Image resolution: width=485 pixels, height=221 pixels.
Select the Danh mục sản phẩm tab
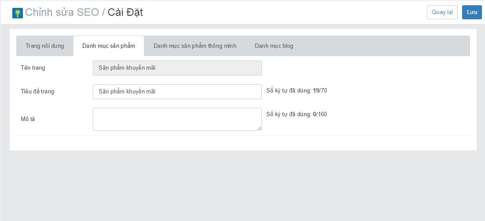pos(109,46)
